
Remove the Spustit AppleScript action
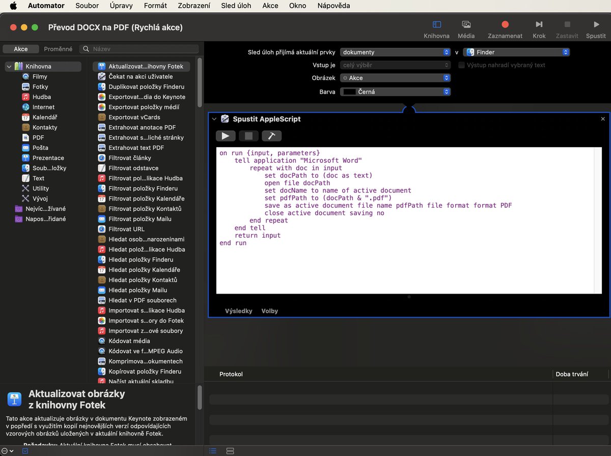(603, 119)
